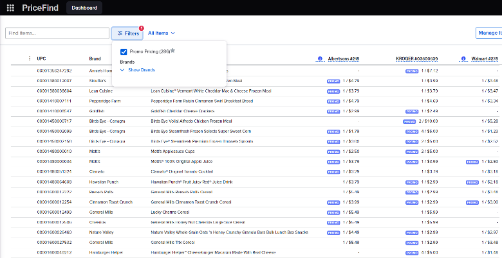The image size is (502, 260).
Task: Select UPC 0001600027532
Action: click(x=55, y=243)
